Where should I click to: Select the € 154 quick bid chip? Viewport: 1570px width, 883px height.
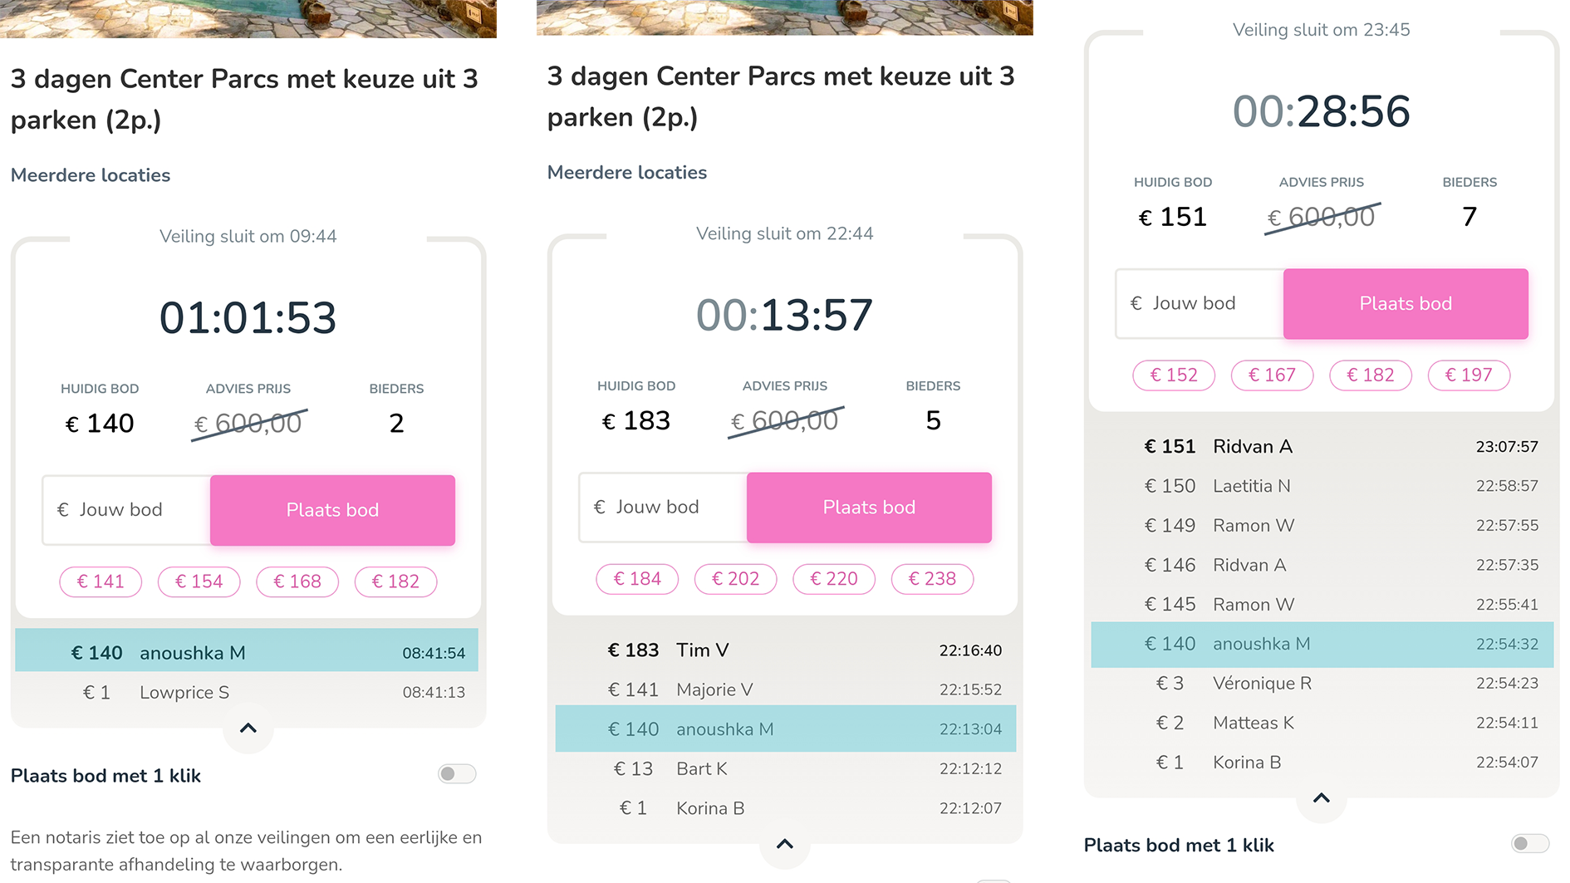(x=199, y=581)
